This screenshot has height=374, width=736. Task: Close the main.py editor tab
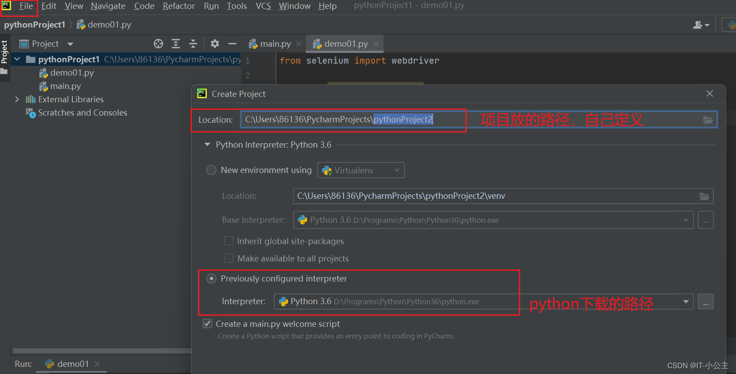299,44
